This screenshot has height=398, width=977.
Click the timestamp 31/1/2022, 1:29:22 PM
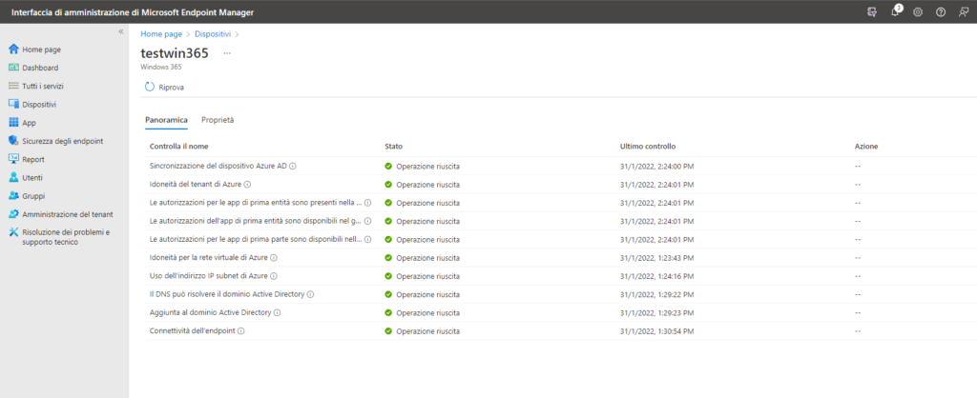coord(656,294)
